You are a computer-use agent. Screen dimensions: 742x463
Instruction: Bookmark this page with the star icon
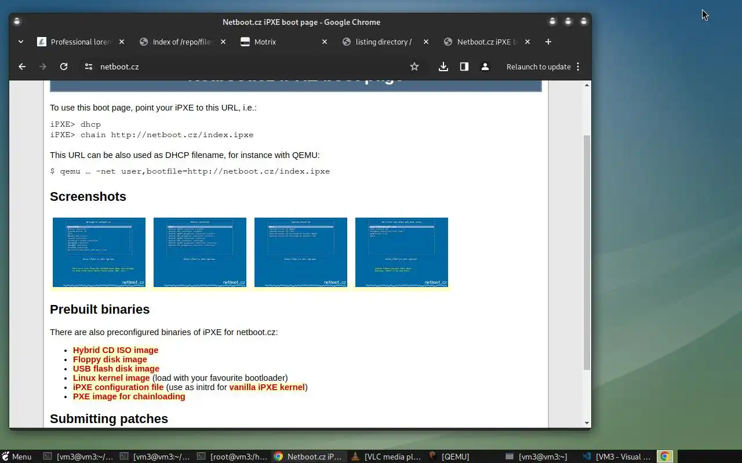pyautogui.click(x=414, y=67)
